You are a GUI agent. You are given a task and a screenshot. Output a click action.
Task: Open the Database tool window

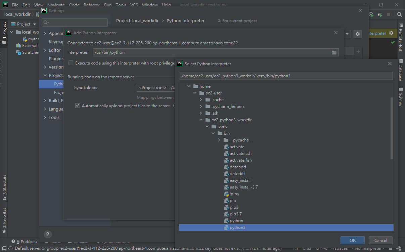pos(401,70)
